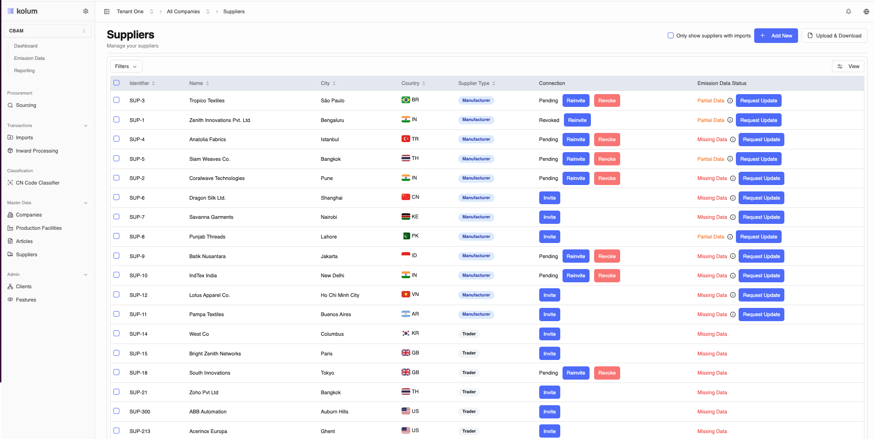This screenshot has height=439, width=874.
Task: Click info icon for Dragon Silk status
Action: click(x=733, y=198)
